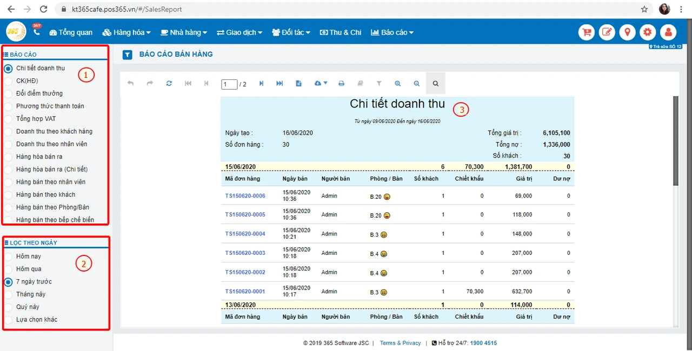Open the export cloud download dropdown

pyautogui.click(x=321, y=84)
